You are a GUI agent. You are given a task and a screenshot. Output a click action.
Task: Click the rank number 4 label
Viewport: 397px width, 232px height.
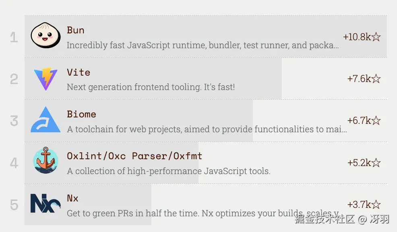click(x=14, y=163)
